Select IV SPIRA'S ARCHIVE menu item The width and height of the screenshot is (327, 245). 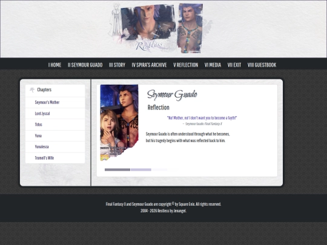coord(149,65)
